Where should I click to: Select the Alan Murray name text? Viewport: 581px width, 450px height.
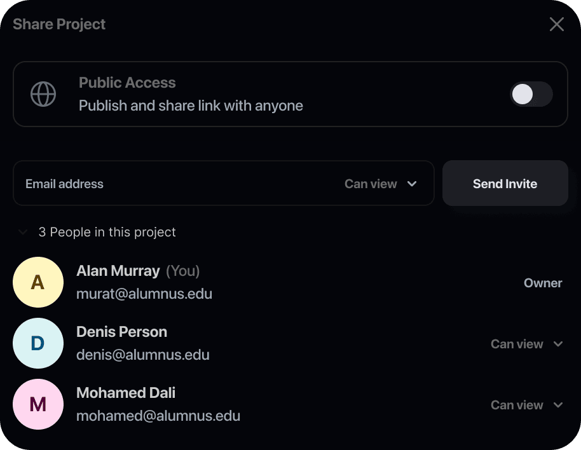118,271
